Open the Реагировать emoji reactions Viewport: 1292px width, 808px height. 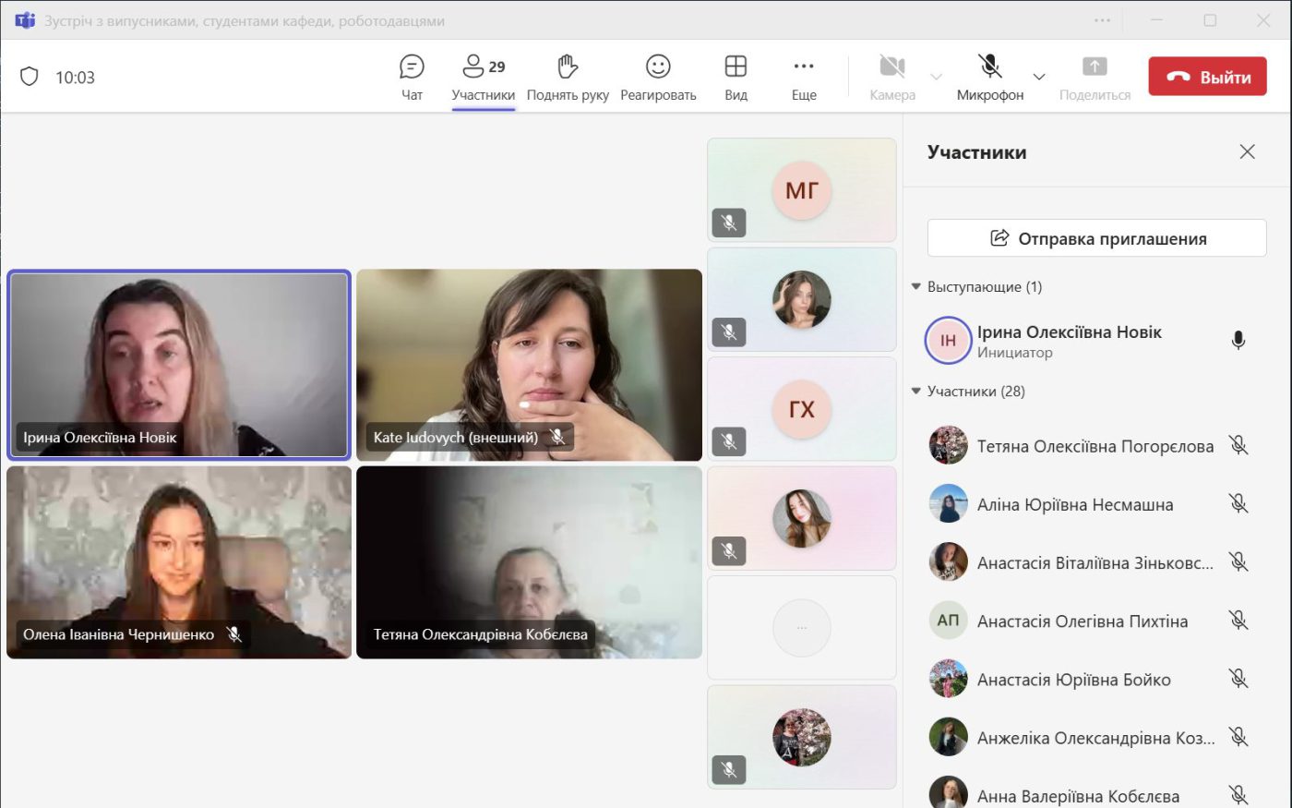coord(658,67)
